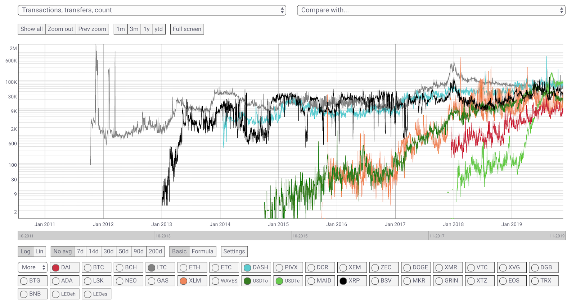Image resolution: width=576 pixels, height=308 pixels.
Task: Toggle the DAI red coin indicator
Action: 56,268
